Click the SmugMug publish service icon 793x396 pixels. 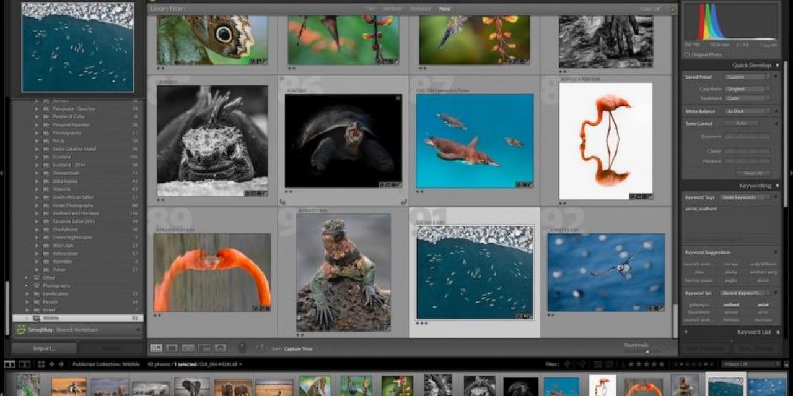(20, 330)
